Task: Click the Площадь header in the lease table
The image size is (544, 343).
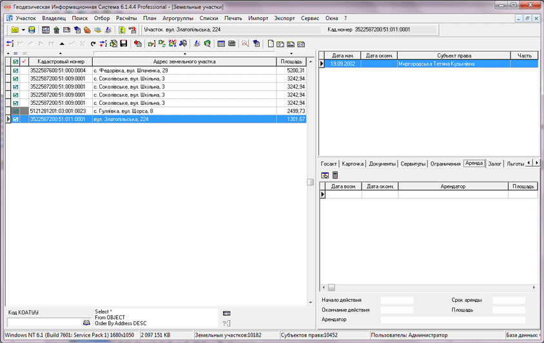Action: [523, 187]
